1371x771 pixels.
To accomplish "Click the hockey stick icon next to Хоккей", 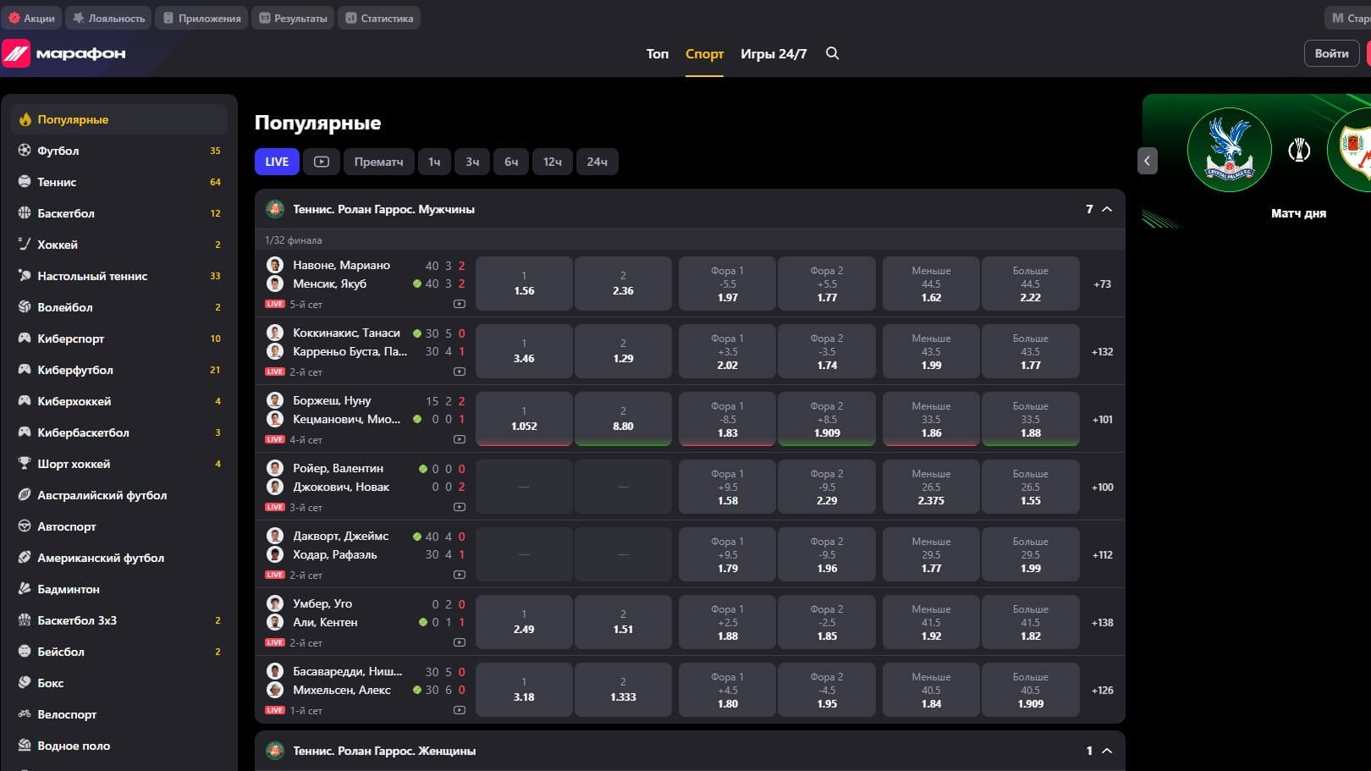I will pyautogui.click(x=25, y=245).
